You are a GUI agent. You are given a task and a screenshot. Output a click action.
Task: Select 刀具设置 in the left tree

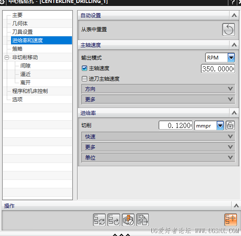click(22, 32)
